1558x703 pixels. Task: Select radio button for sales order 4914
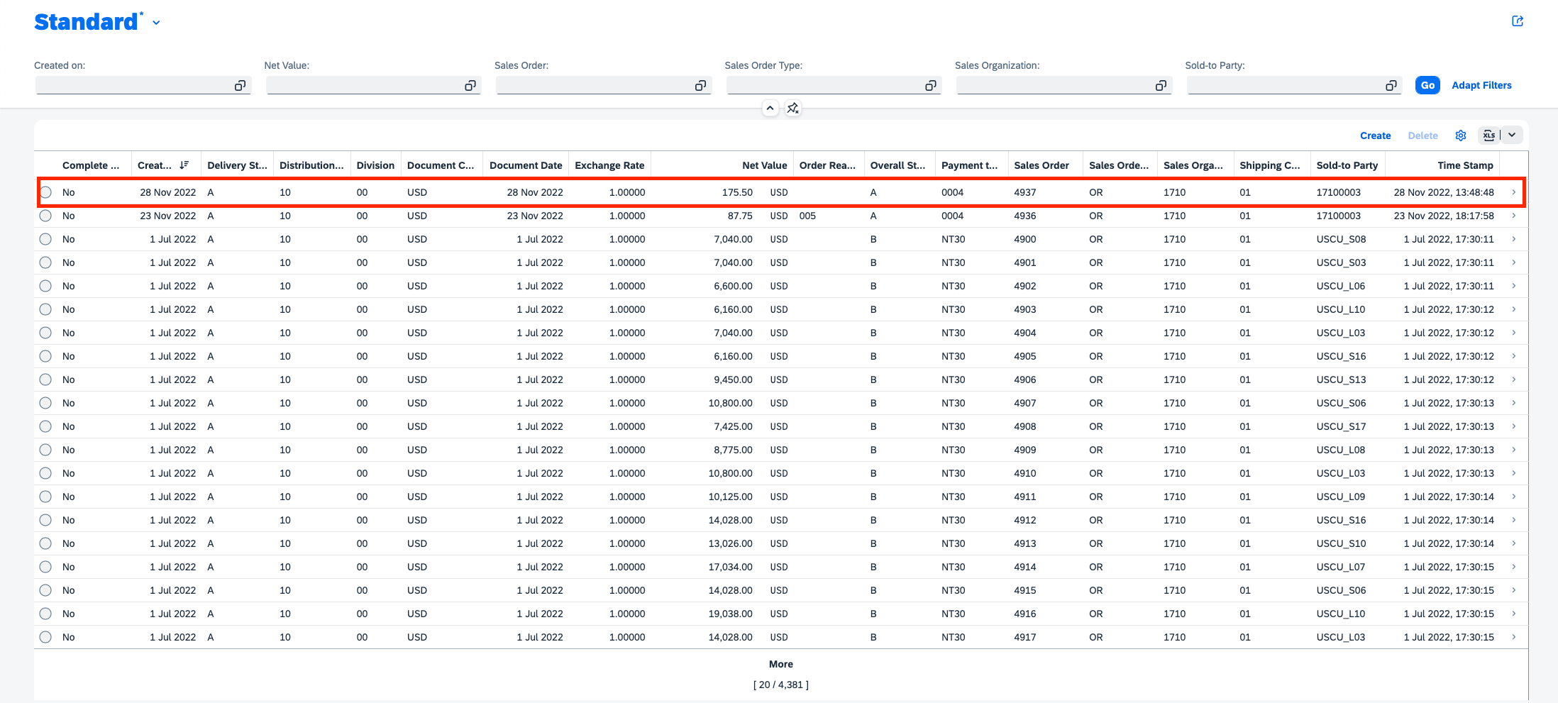[45, 567]
